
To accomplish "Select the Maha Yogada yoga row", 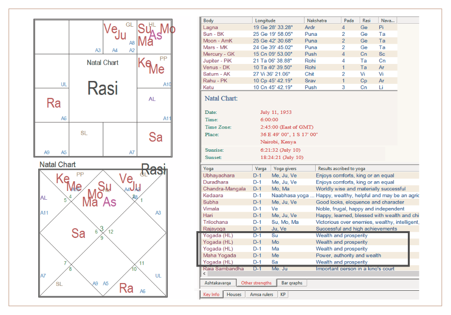I will [x=220, y=255].
